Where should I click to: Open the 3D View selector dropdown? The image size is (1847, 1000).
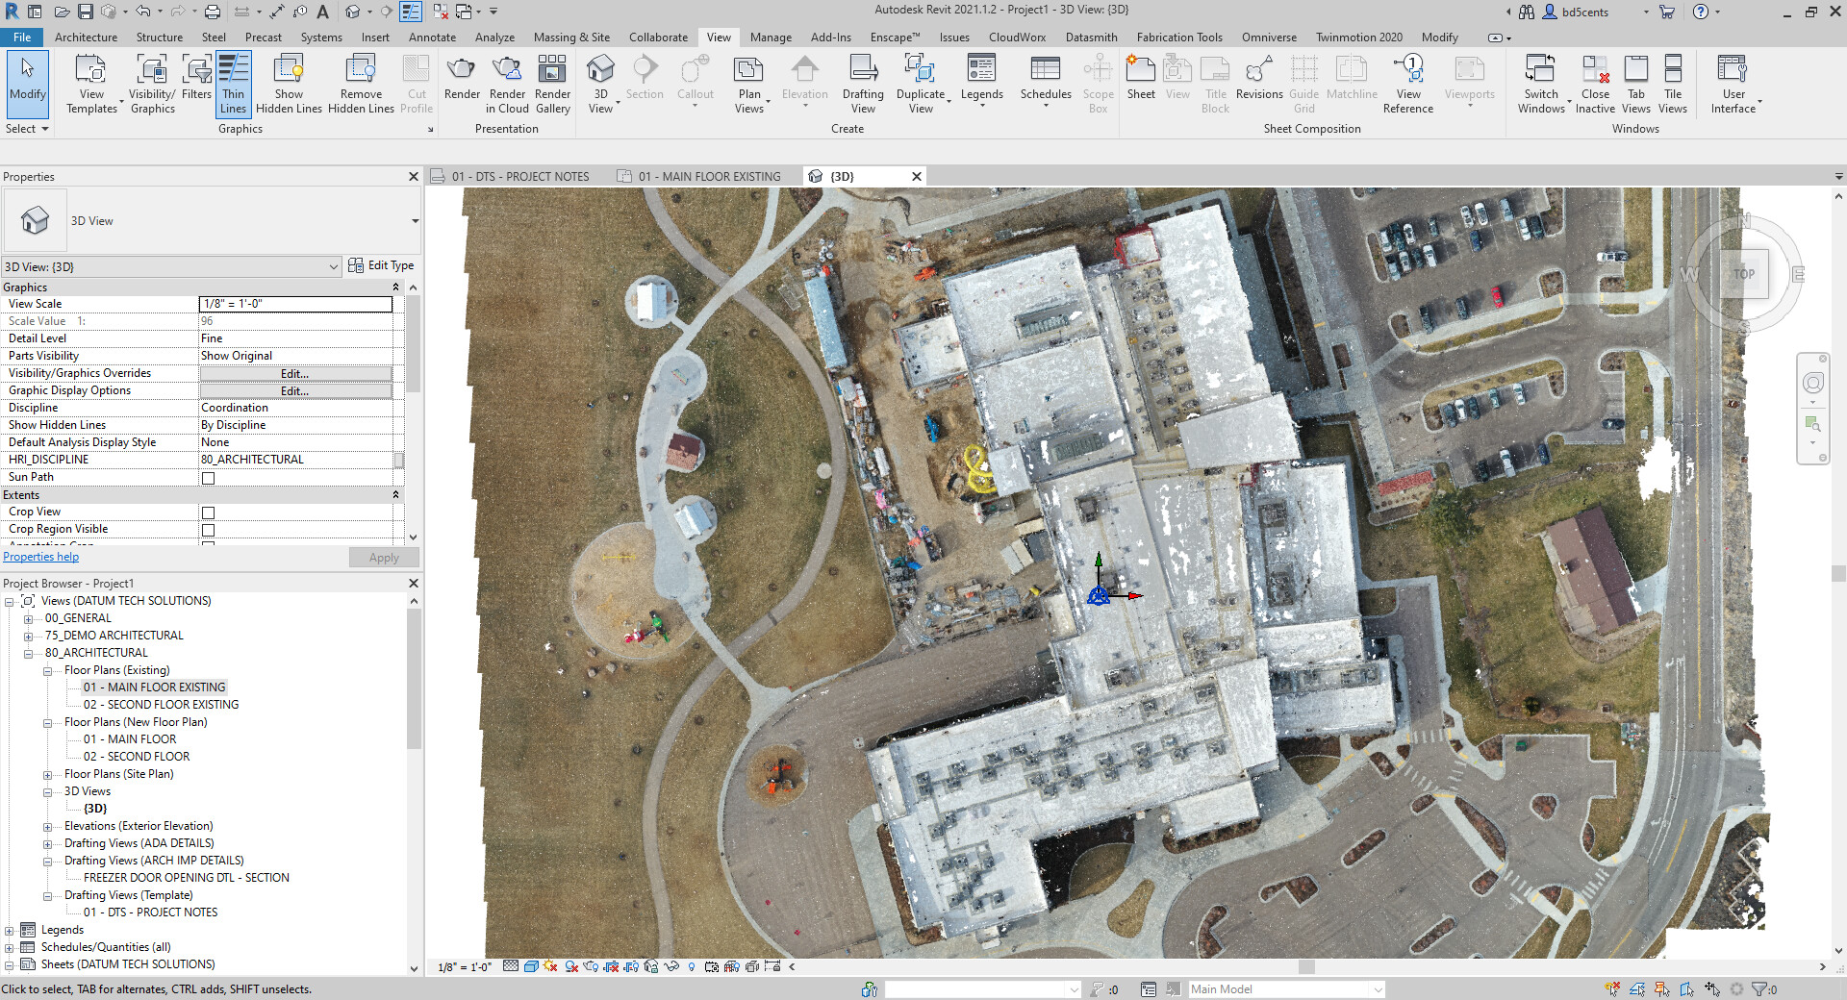334,266
